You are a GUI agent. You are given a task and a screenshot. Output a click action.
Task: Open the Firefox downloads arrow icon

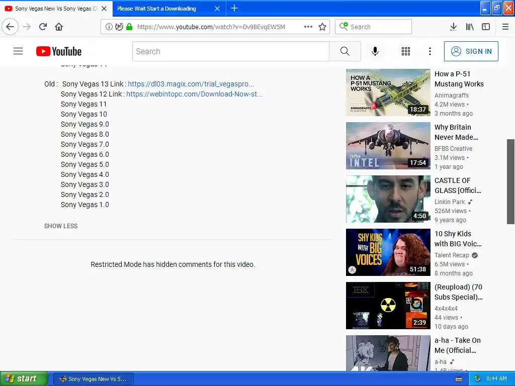coord(453,27)
